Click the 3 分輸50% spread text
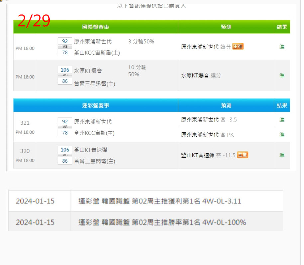Image resolution: width=304 pixels, height=265 pixels. (x=141, y=41)
